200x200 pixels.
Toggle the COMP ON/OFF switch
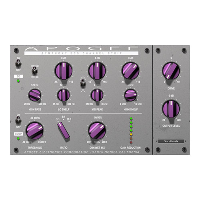pos(18,120)
